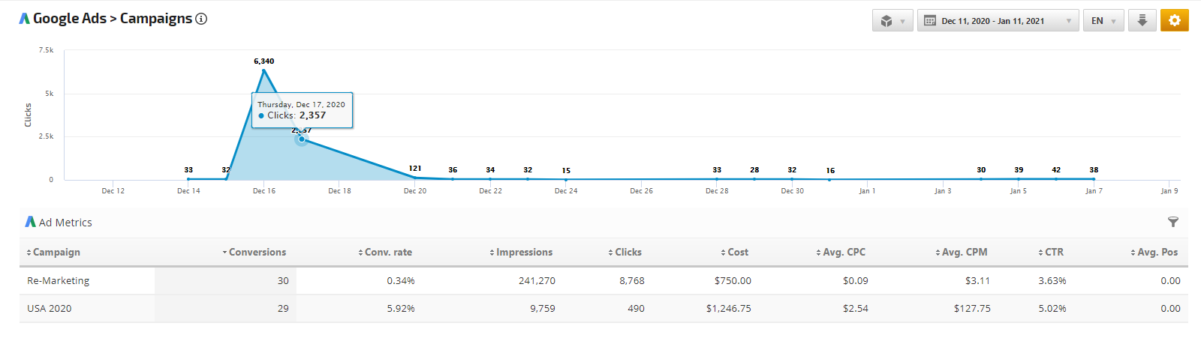
Task: Open the cube icon dropdown
Action: [x=892, y=20]
